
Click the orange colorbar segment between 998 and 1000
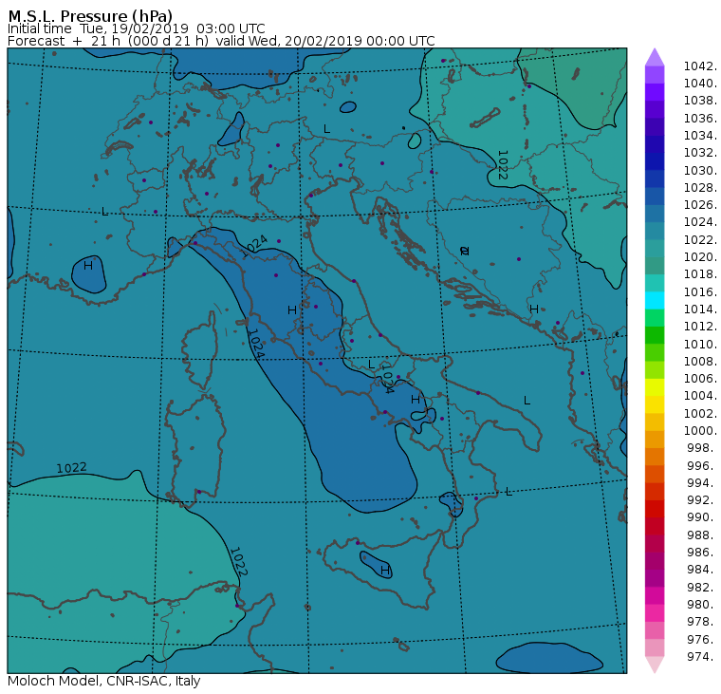pyautogui.click(x=655, y=440)
